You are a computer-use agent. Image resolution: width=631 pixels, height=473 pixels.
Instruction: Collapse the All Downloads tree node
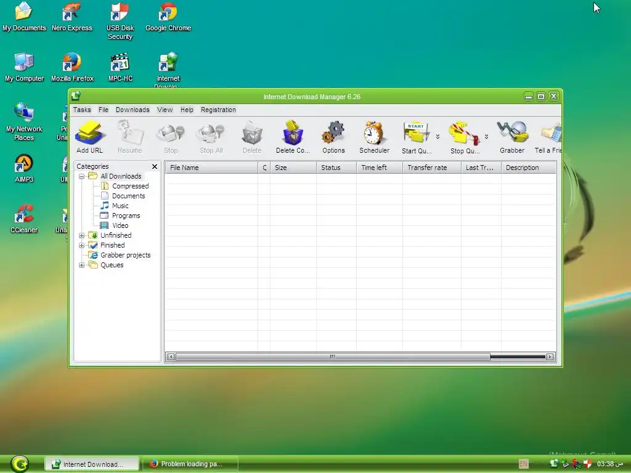82,176
